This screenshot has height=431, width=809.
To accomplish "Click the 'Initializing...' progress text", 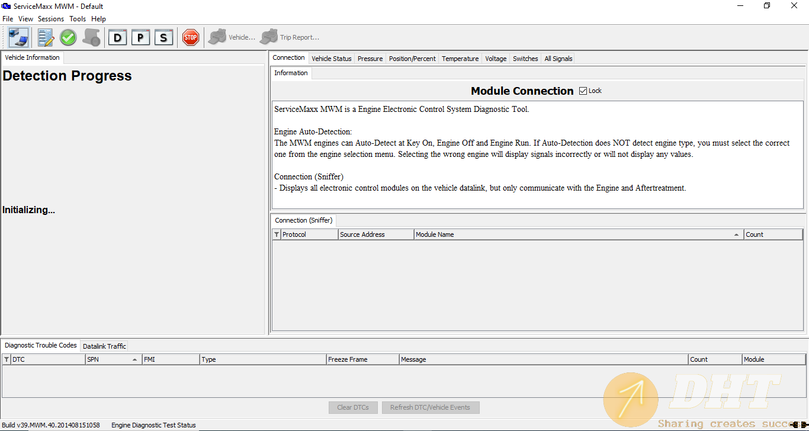I will [28, 210].
